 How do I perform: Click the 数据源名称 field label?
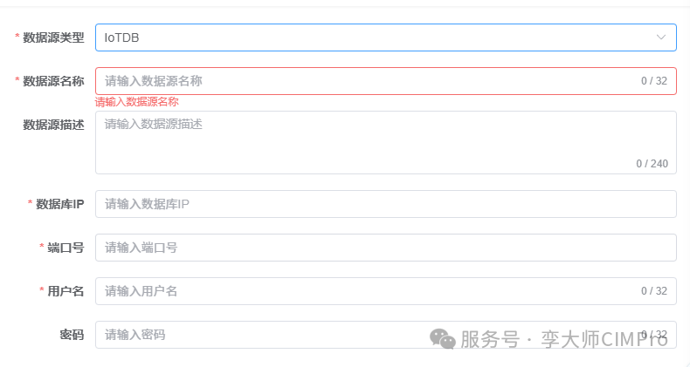click(53, 81)
